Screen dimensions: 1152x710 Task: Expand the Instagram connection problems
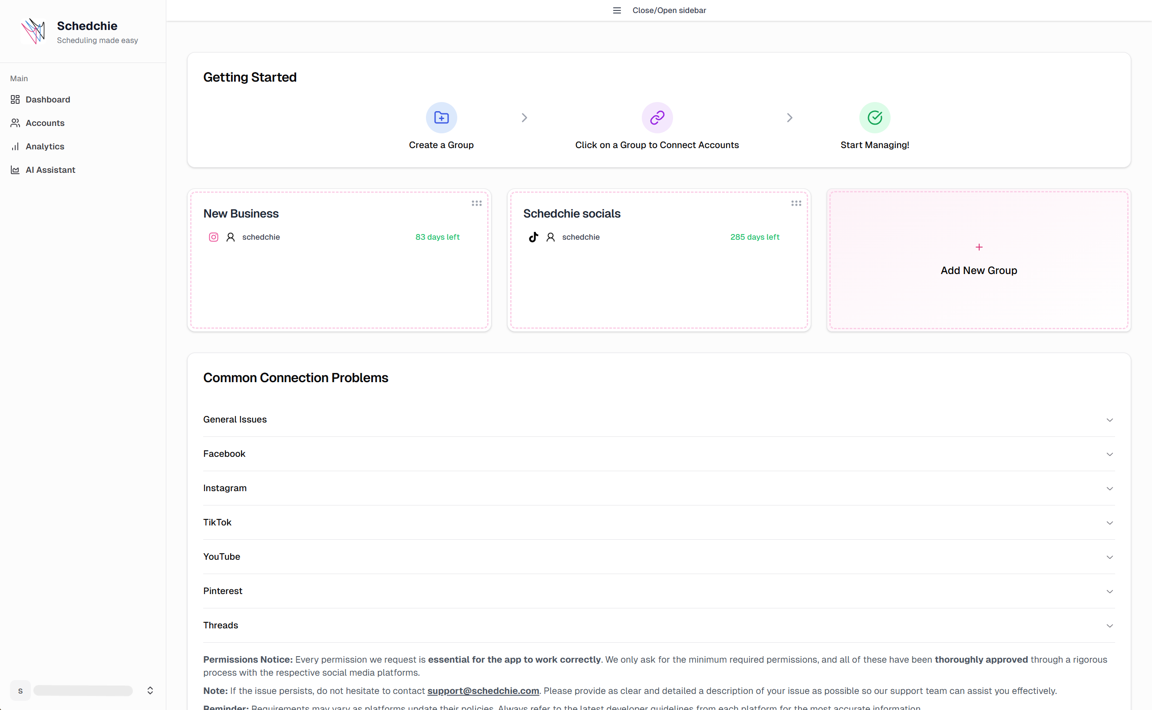(659, 489)
